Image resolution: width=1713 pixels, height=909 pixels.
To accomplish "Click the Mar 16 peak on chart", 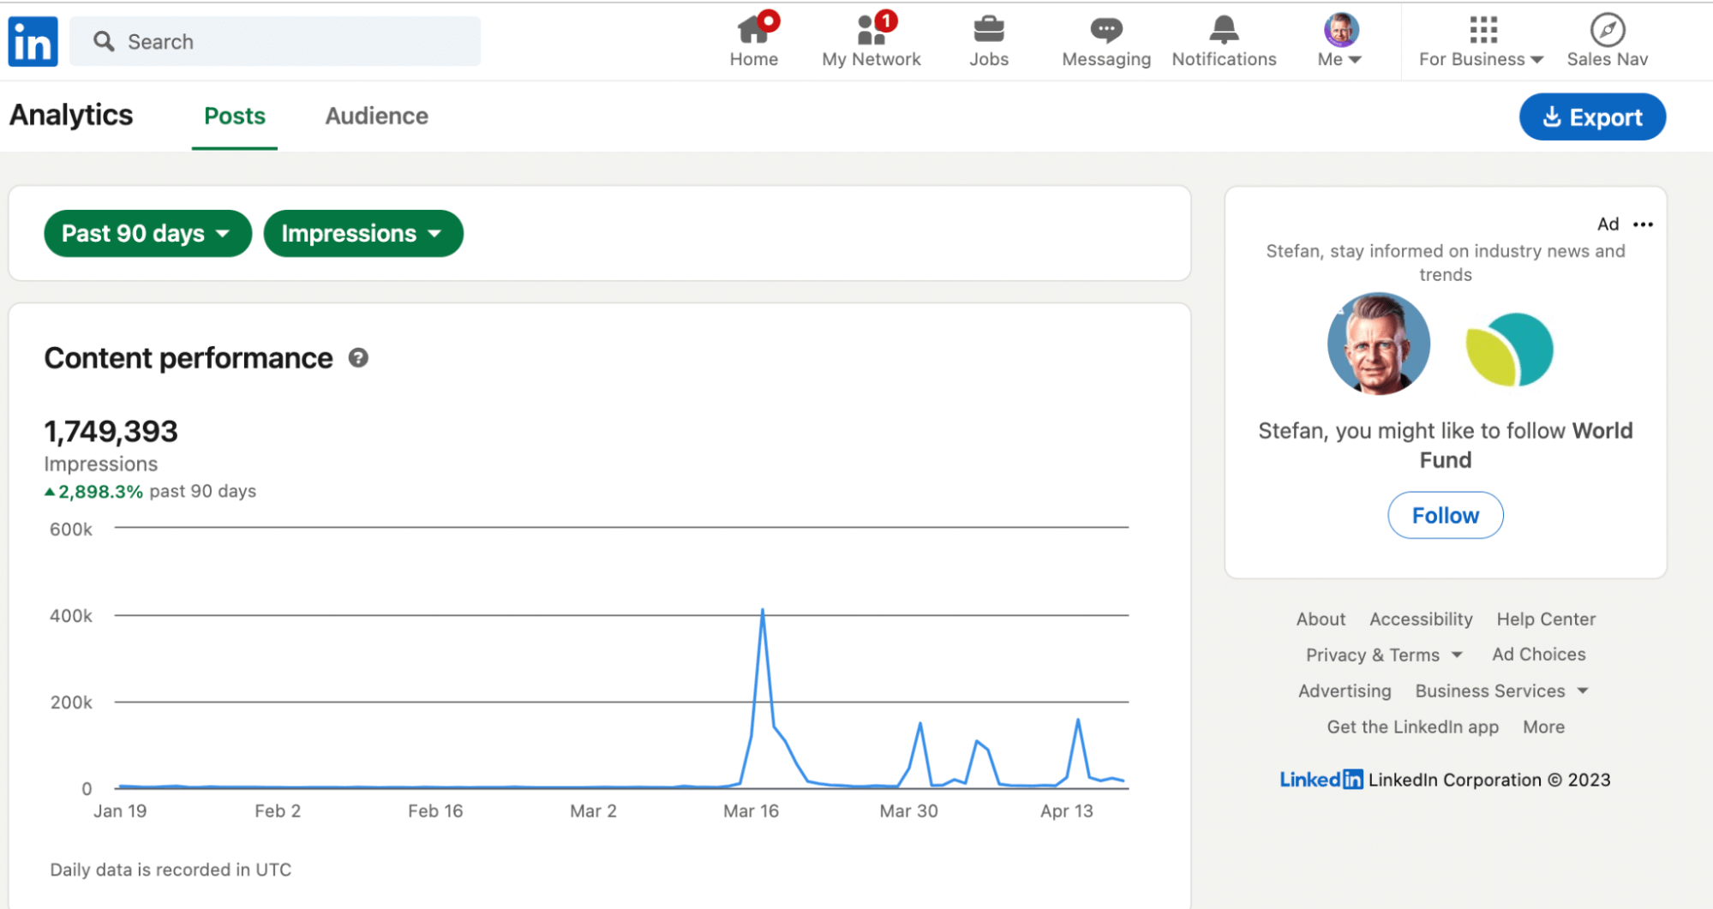I will [762, 611].
